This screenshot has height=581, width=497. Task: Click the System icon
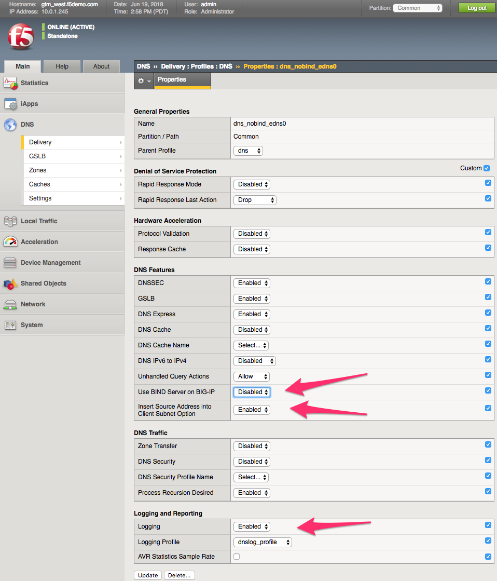point(10,325)
